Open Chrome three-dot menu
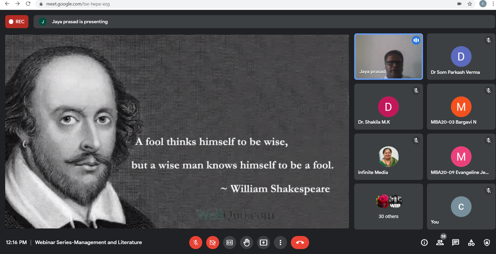The width and height of the screenshot is (496, 254). click(x=493, y=4)
